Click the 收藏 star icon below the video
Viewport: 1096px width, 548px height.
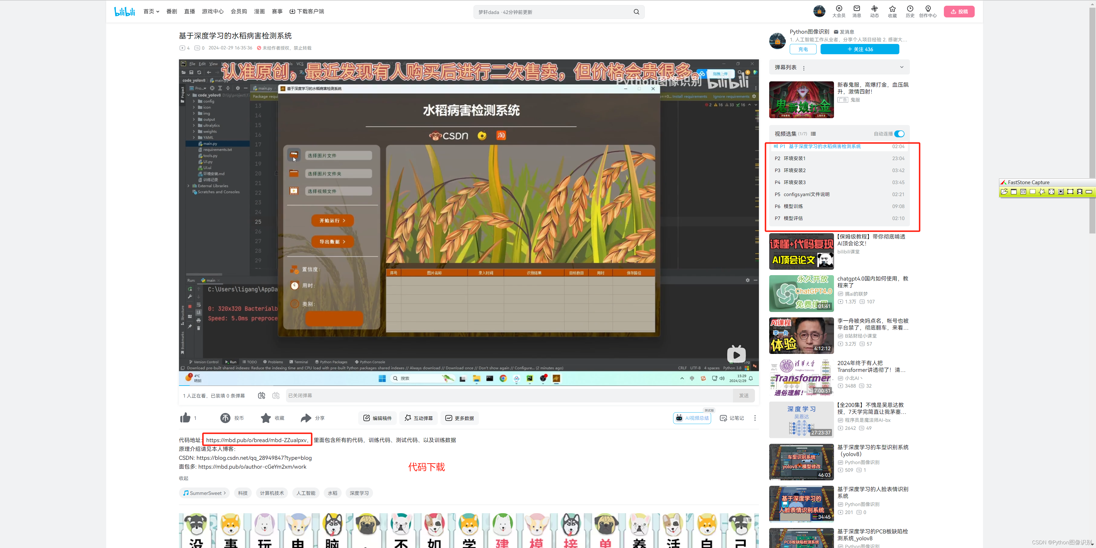tap(265, 418)
